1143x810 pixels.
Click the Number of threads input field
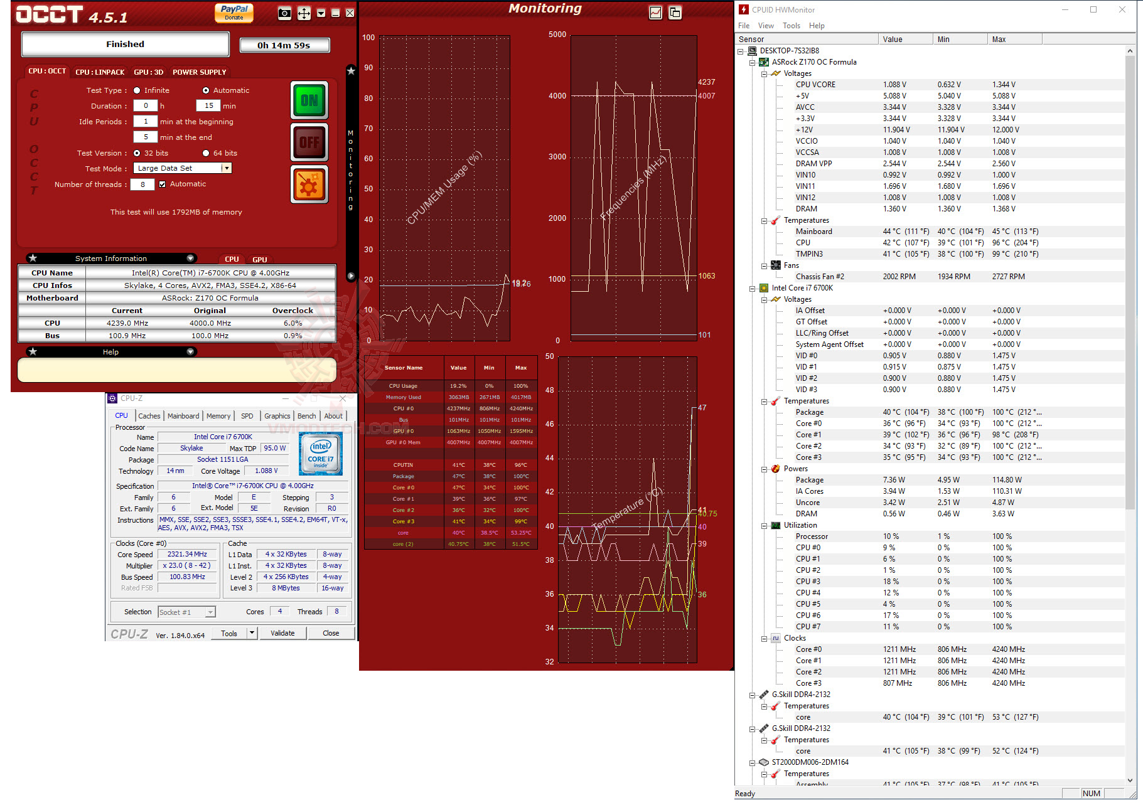143,184
